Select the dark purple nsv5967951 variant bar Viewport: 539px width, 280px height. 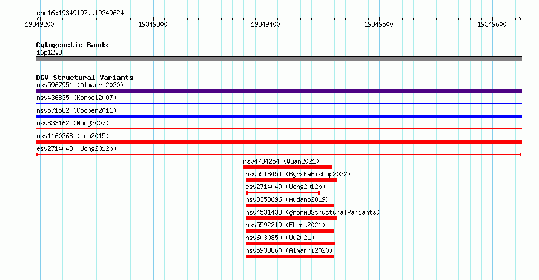pos(279,91)
